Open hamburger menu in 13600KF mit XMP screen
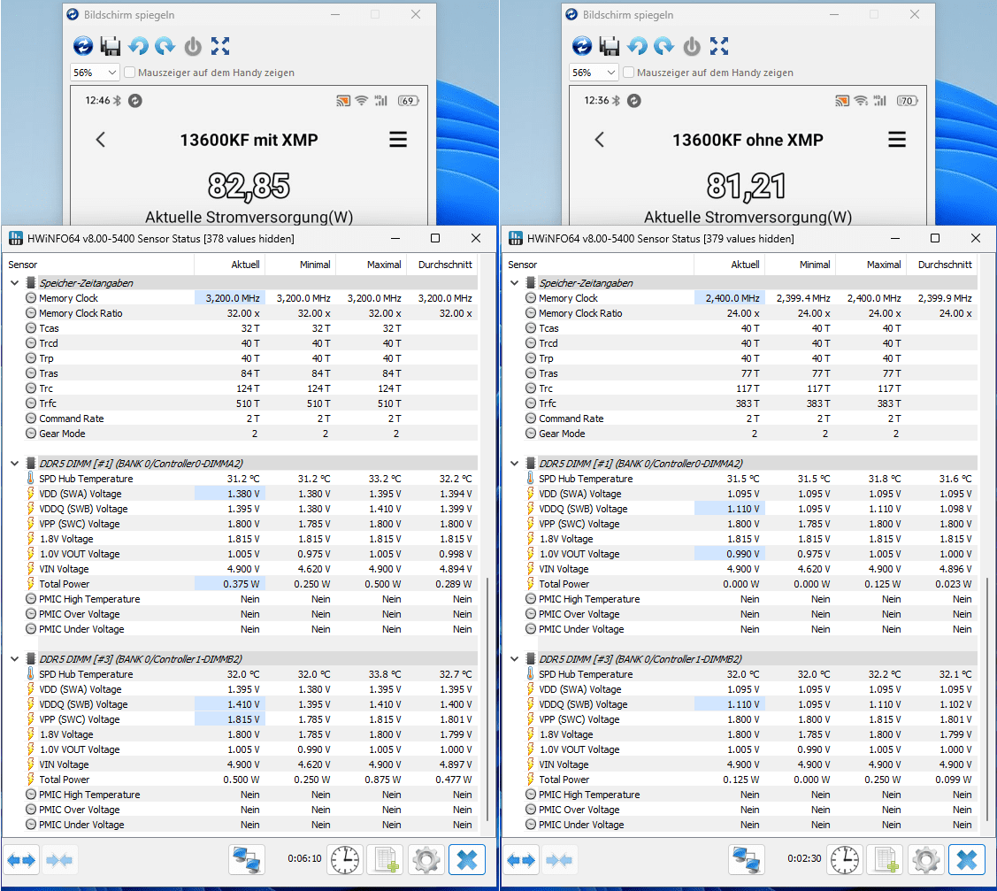 (398, 139)
